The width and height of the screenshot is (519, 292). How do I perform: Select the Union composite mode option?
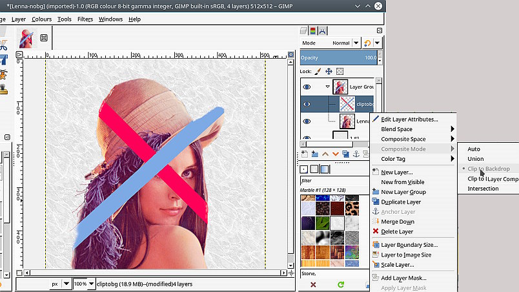pyautogui.click(x=475, y=159)
